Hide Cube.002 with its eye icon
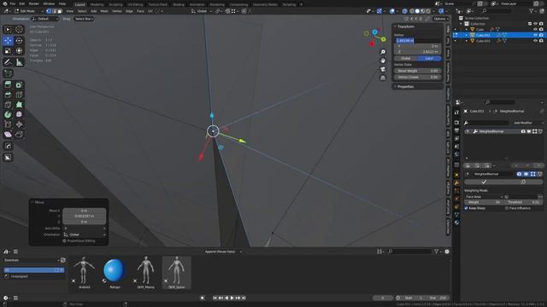The width and height of the screenshot is (547, 307). (535, 41)
